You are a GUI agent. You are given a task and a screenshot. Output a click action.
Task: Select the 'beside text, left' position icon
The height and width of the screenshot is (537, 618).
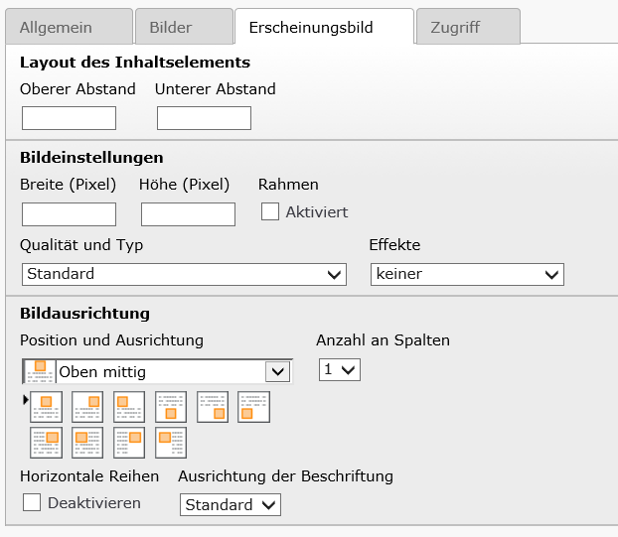tap(171, 443)
